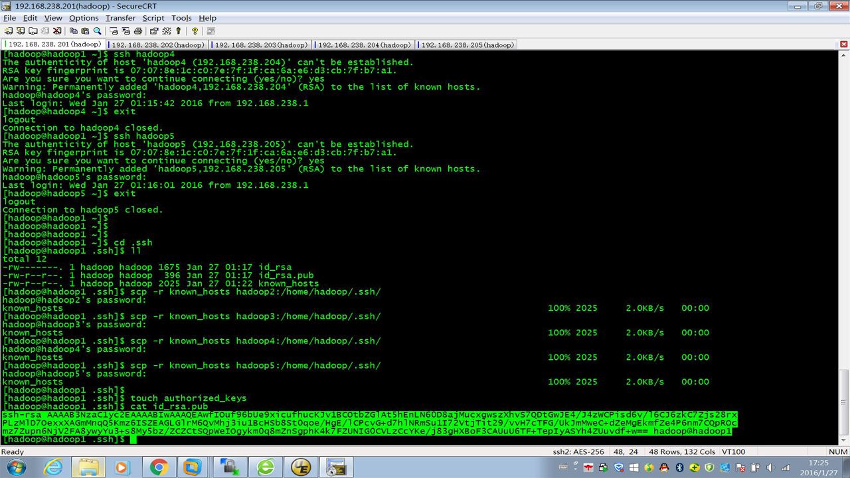Screen dimensions: 850x478
Task: Click the Paste toolbar icon
Action: point(85,31)
